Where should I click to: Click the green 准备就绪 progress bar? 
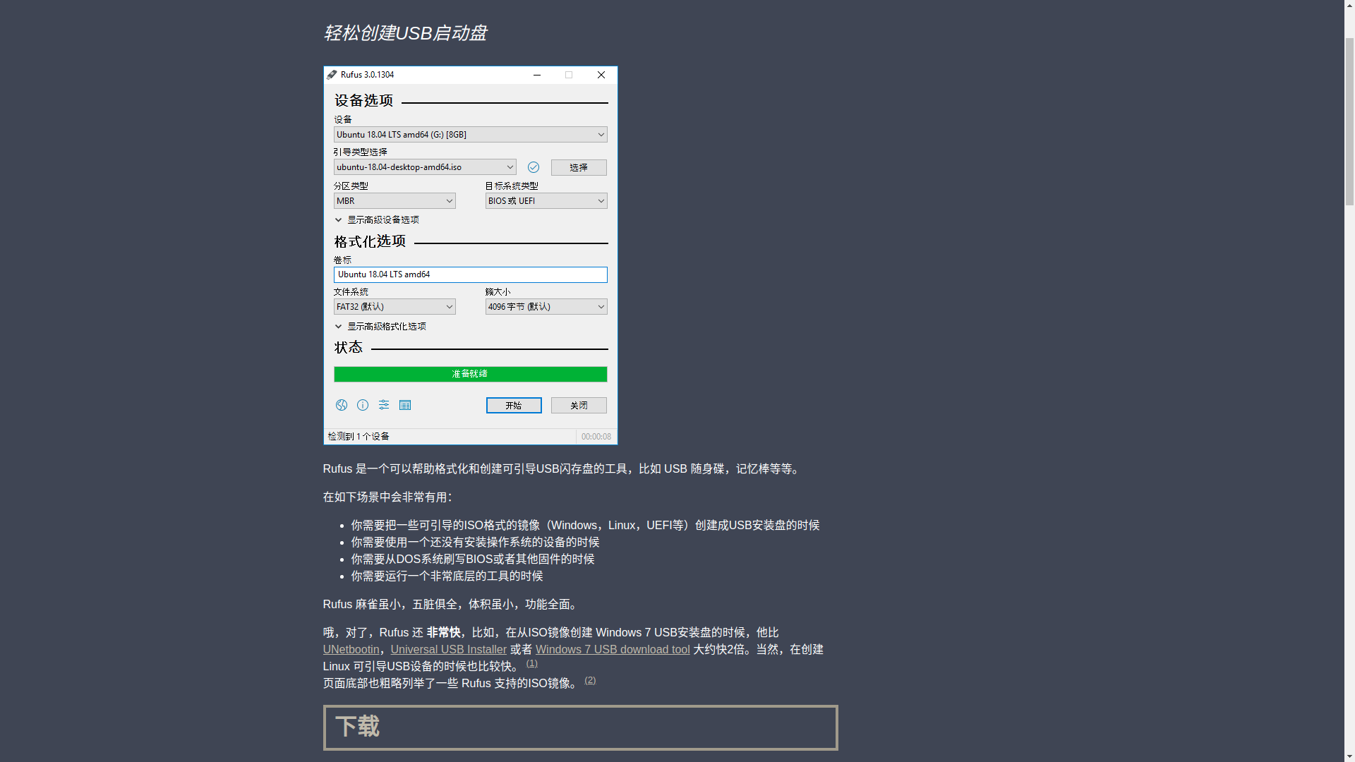click(x=470, y=374)
